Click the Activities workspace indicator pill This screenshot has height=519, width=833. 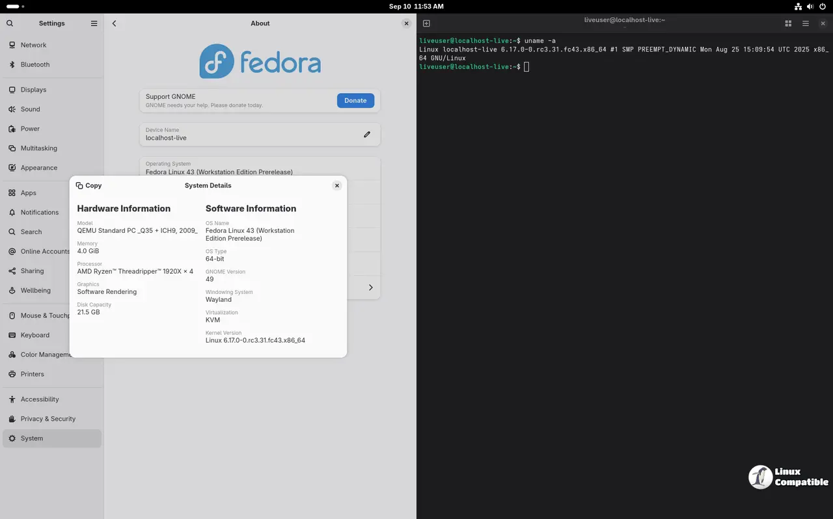pos(14,7)
